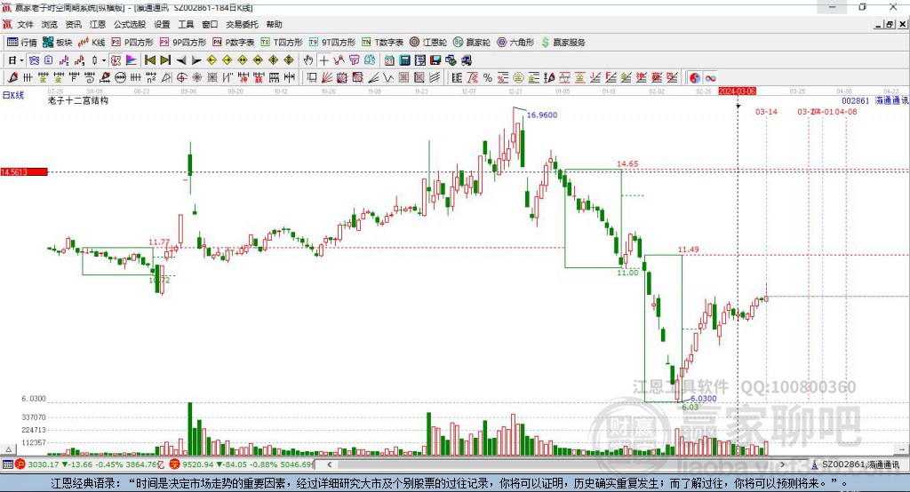
Task: Click the 14.65 resistance level label
Action: pyautogui.click(x=627, y=163)
